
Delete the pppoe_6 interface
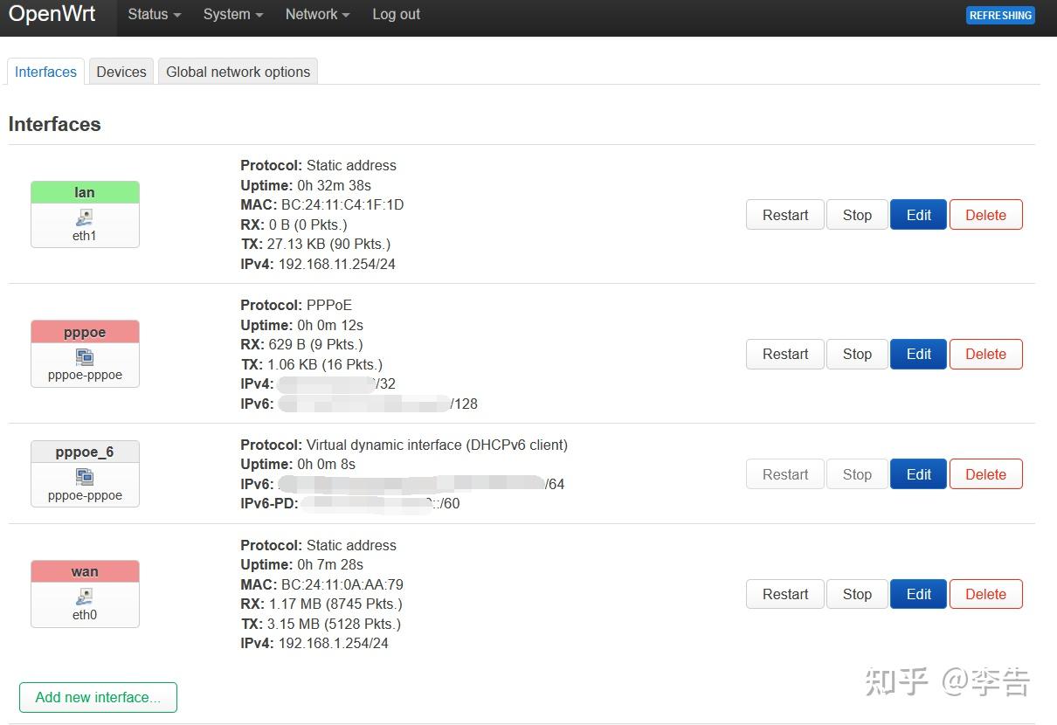tap(985, 473)
